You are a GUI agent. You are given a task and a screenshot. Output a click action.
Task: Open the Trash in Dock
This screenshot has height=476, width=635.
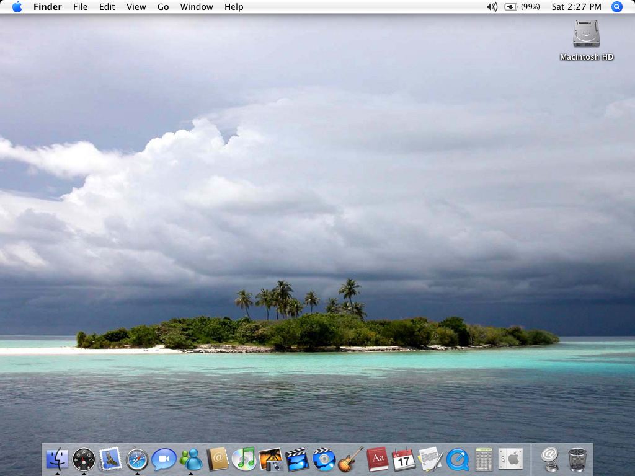577,459
